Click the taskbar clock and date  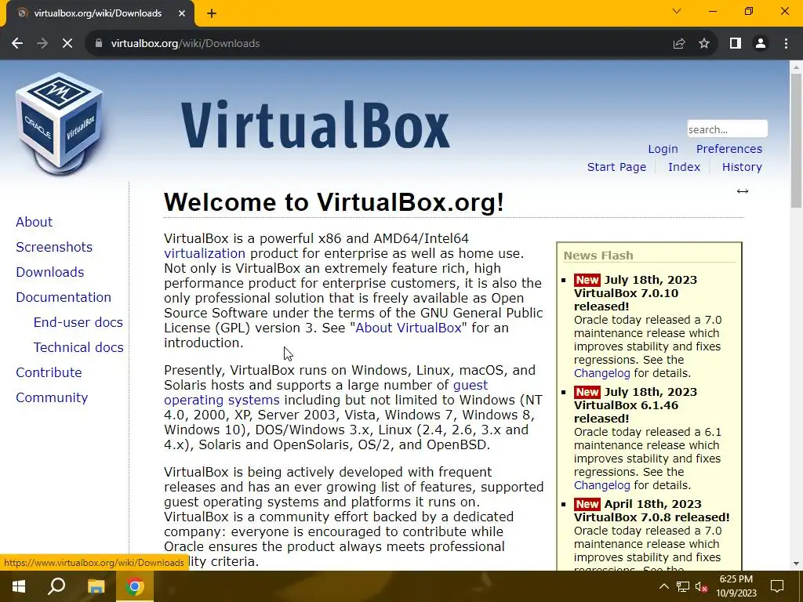736,586
